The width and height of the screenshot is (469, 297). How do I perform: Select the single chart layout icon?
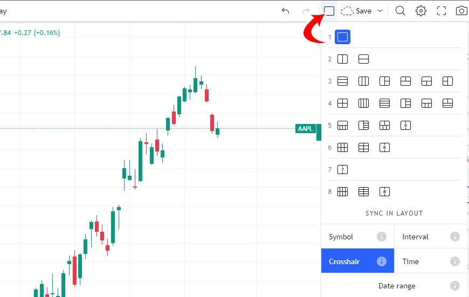(342, 37)
